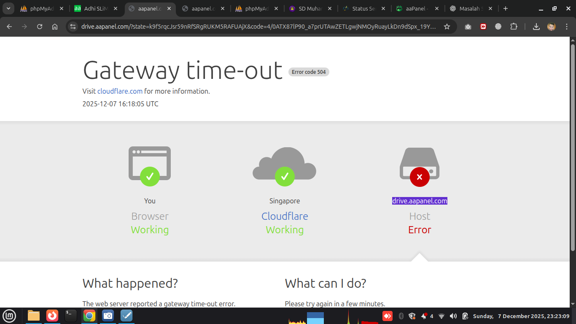Click the Cloudflare cloud status icon
The height and width of the screenshot is (324, 576).
[285, 166]
